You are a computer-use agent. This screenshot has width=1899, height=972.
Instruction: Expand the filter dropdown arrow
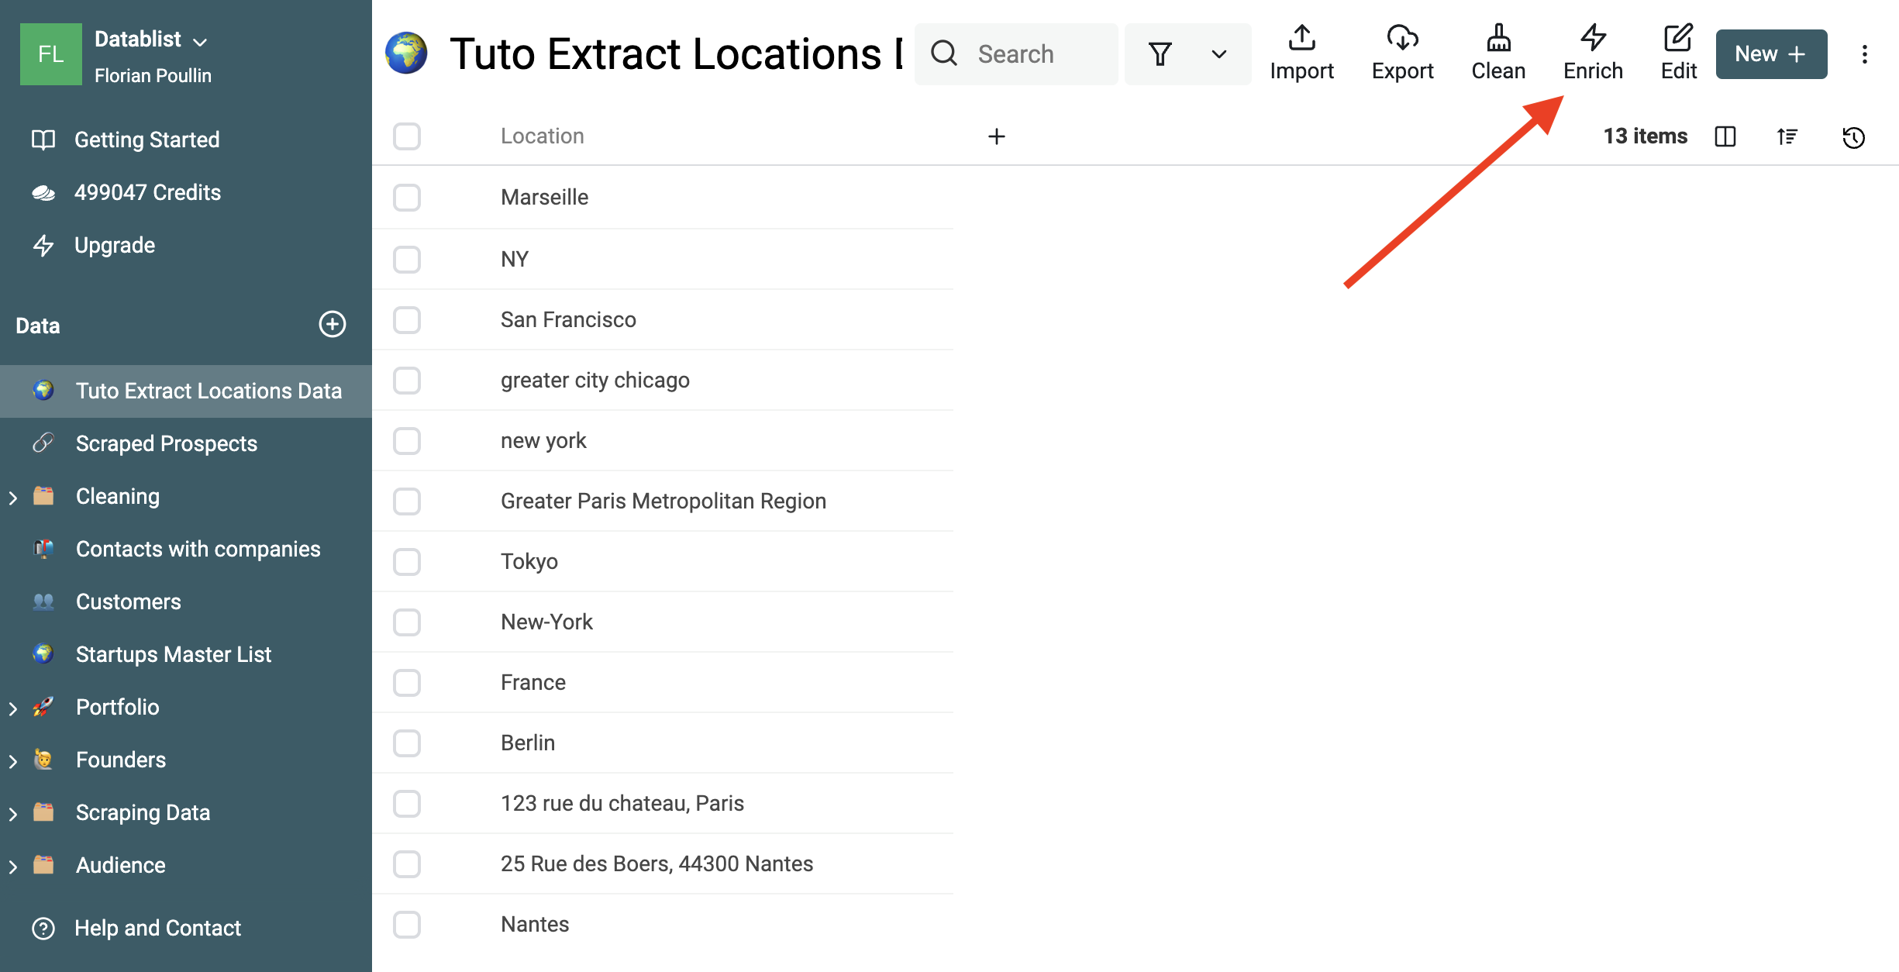1217,53
